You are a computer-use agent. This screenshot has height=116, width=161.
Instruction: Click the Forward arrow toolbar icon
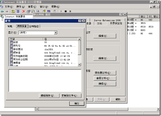pyautogui.click(x=7, y=12)
